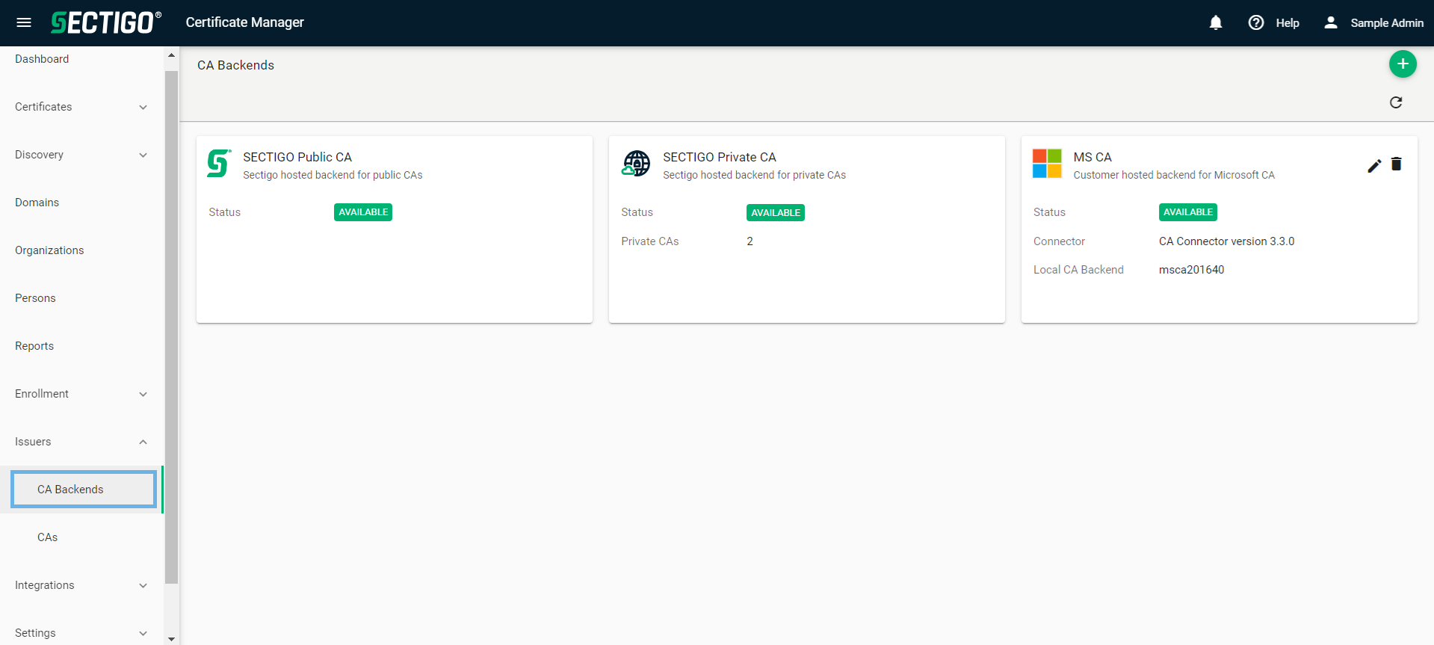Open the Reports page
Viewport: 1434px width, 645px height.
tap(34, 346)
